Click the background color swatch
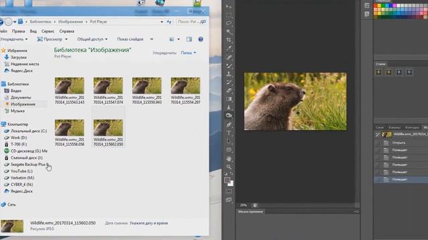428x240 pixels. (231, 184)
